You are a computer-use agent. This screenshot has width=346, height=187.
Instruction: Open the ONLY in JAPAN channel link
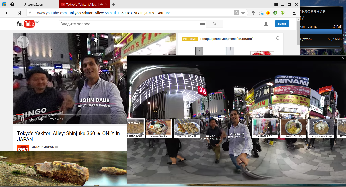(43, 147)
